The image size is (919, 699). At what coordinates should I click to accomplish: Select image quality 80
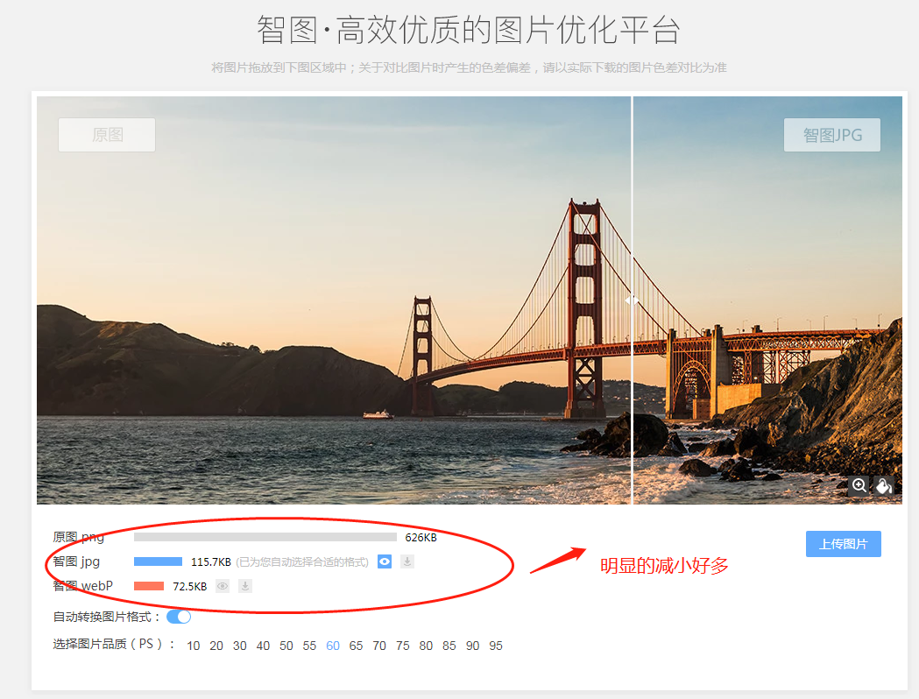point(426,645)
